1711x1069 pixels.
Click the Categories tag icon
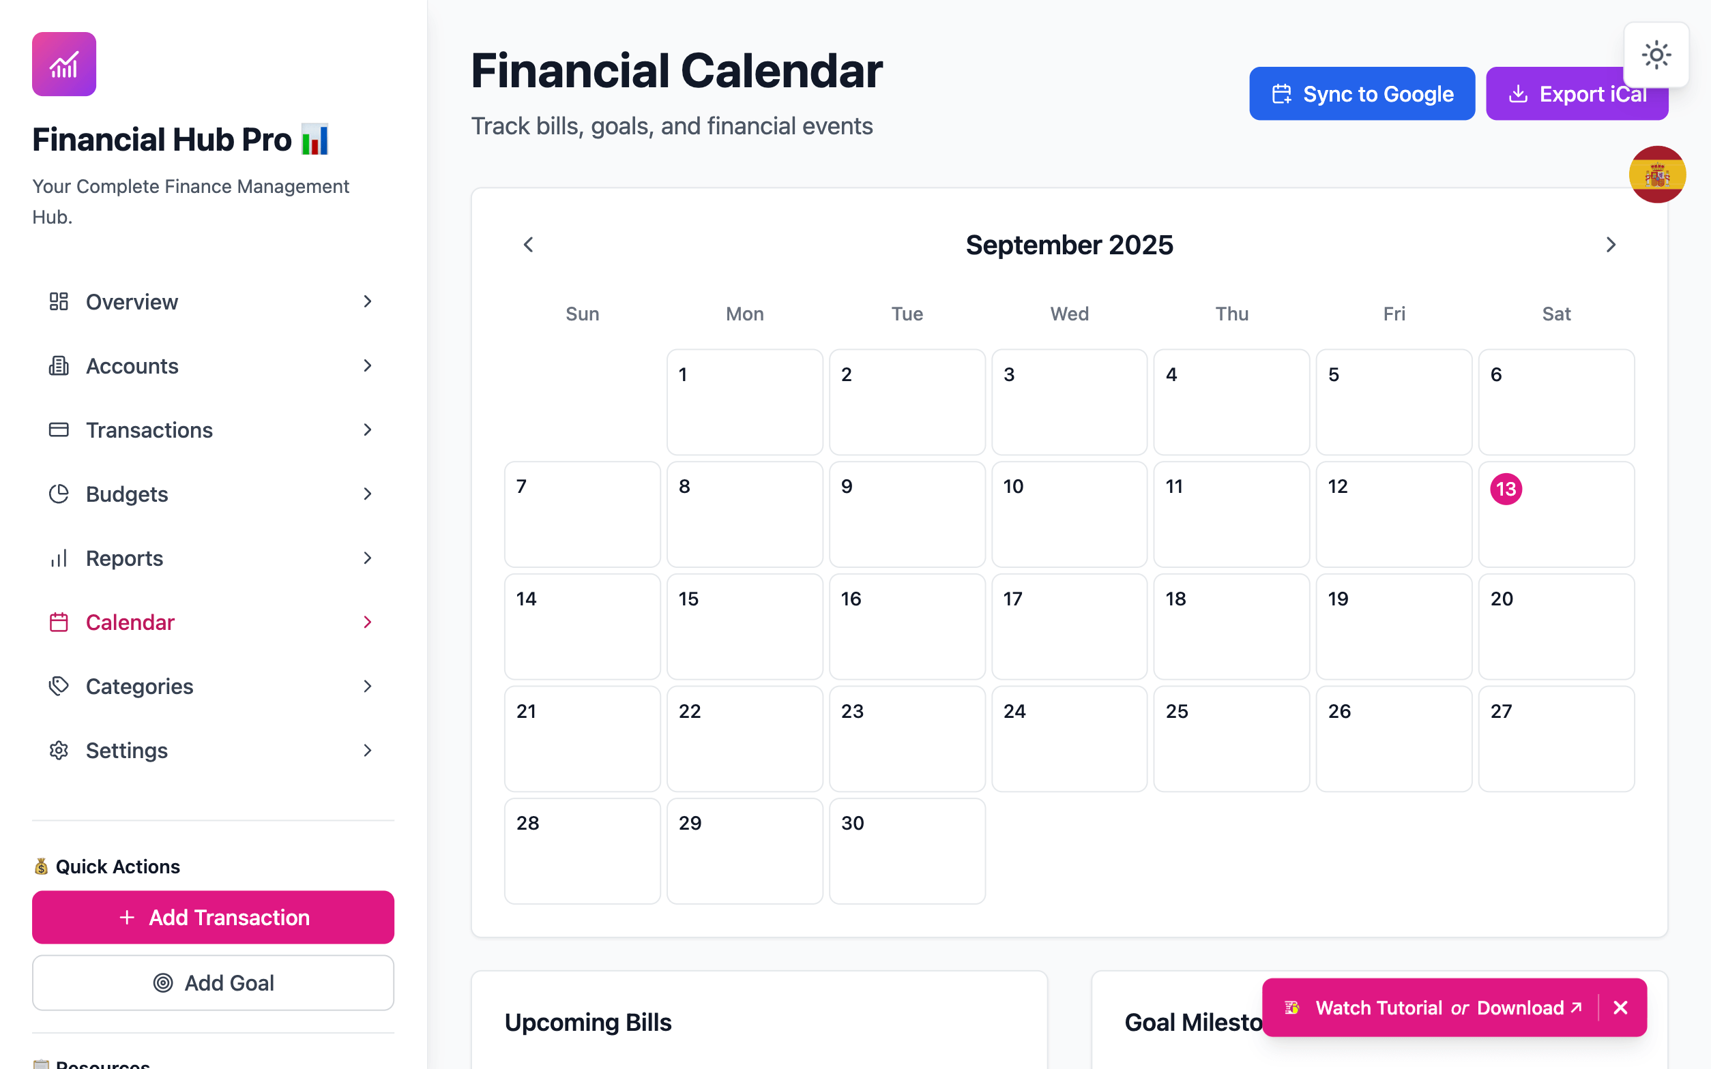[x=59, y=687]
